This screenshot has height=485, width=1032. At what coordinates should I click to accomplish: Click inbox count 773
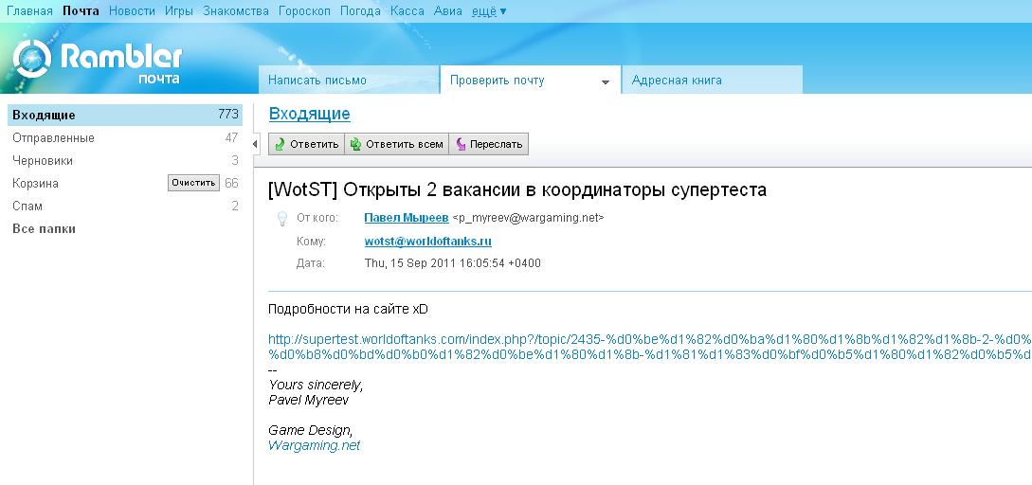click(227, 115)
